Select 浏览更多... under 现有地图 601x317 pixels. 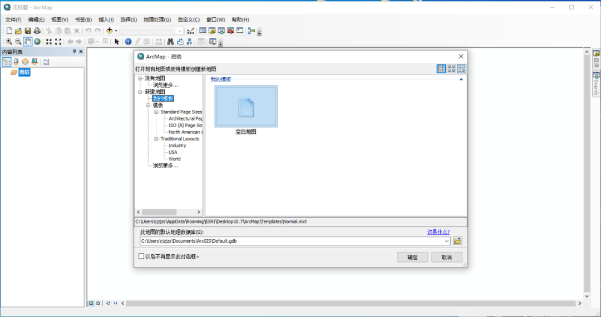tap(165, 85)
